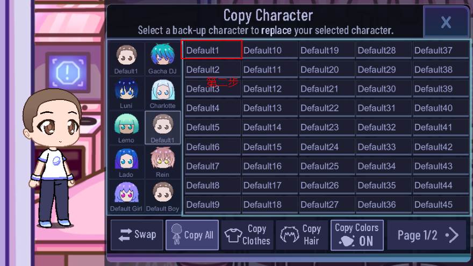Open the alert screen icon in background
This screenshot has height=266, width=473.
tap(68, 73)
